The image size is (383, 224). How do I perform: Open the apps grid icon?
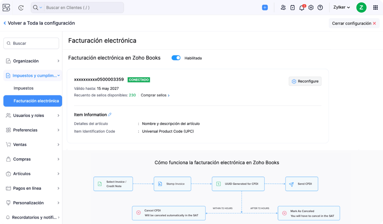(x=375, y=7)
